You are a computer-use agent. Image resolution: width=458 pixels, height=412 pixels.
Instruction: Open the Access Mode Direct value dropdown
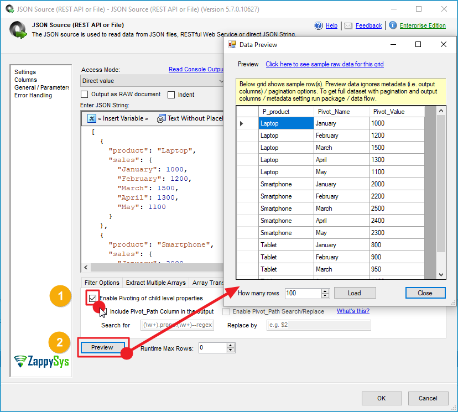(x=152, y=81)
